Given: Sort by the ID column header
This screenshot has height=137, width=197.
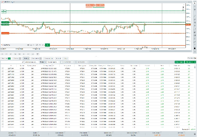Looking at the screenshot, I should pyautogui.click(x=11, y=66).
